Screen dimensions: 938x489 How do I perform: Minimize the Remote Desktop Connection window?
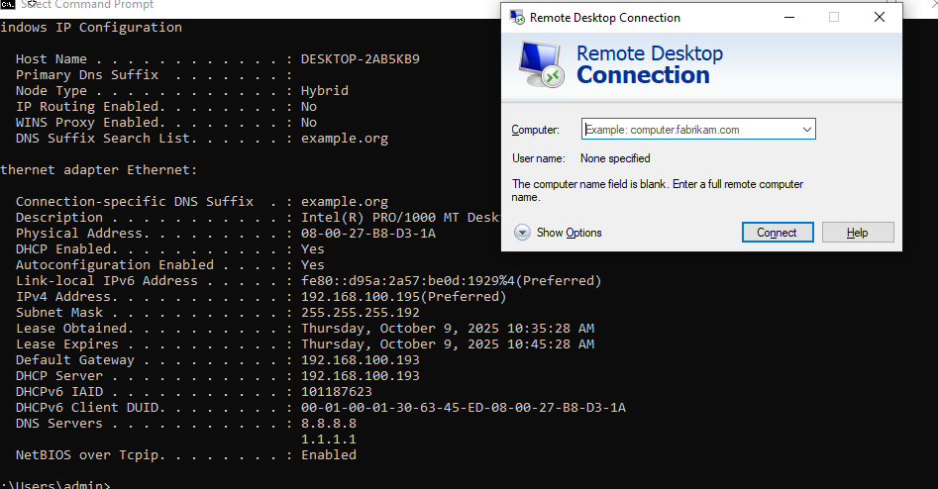(x=788, y=17)
